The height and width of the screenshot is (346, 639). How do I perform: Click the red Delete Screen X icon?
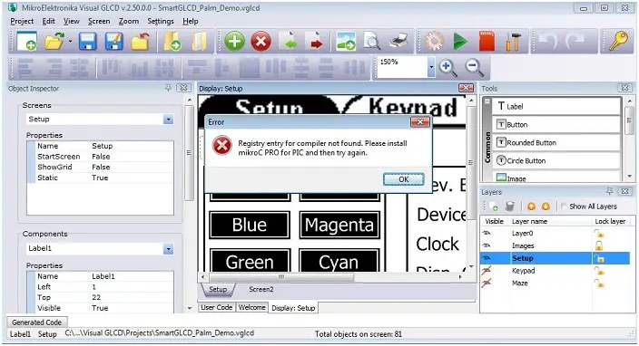(261, 42)
